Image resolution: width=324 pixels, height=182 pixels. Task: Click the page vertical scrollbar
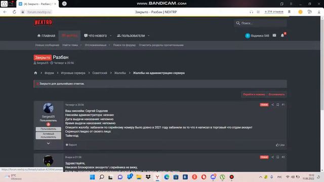tap(322, 65)
